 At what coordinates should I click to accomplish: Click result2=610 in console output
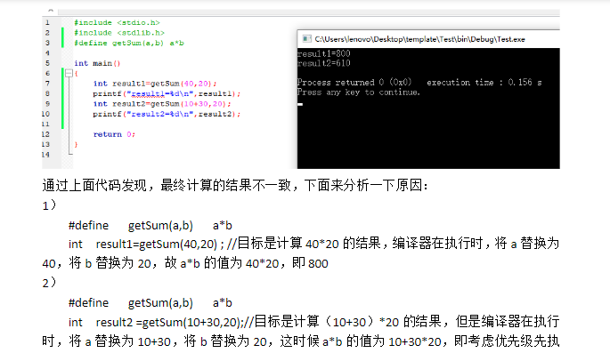(317, 63)
